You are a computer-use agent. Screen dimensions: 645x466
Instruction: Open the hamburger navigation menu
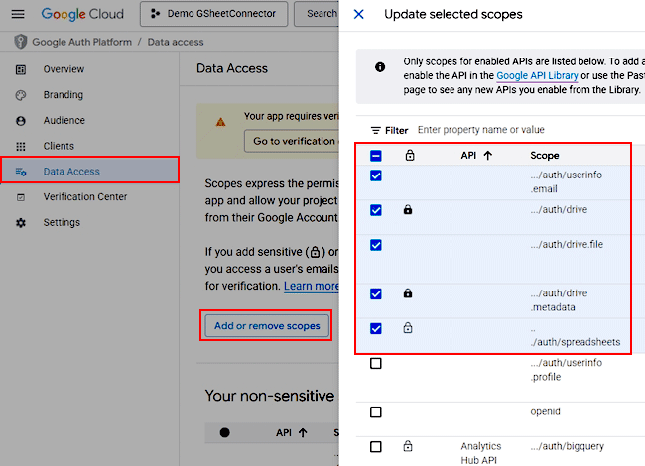tap(17, 14)
